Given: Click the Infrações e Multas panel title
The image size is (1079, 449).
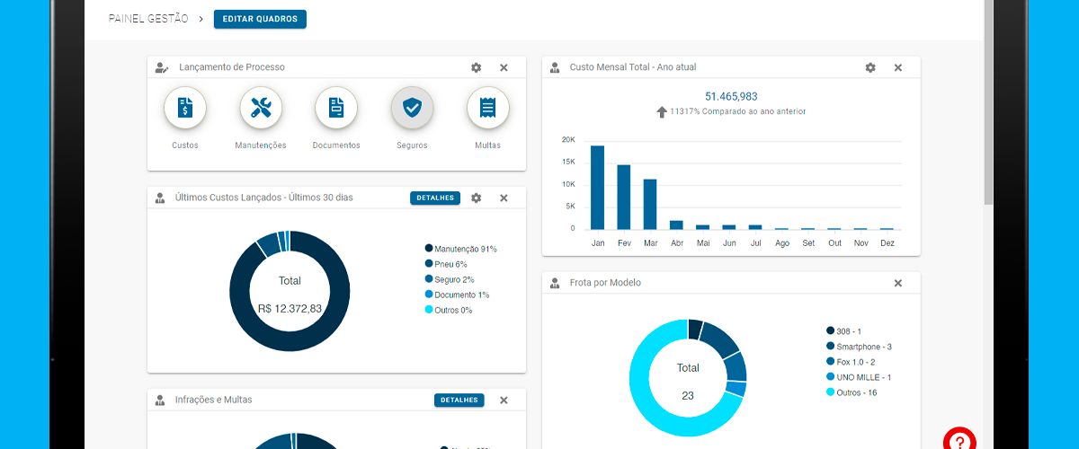Looking at the screenshot, I should [214, 400].
